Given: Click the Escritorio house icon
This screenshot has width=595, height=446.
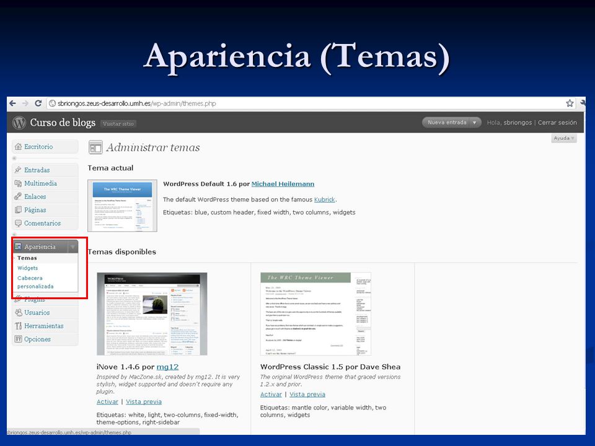Looking at the screenshot, I should (18, 147).
